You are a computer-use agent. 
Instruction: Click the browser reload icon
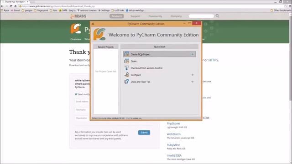tap(11, 6)
